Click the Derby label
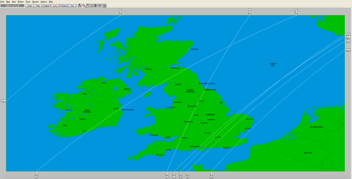 (196, 115)
